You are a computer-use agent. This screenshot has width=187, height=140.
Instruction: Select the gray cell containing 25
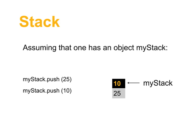coord(118,94)
